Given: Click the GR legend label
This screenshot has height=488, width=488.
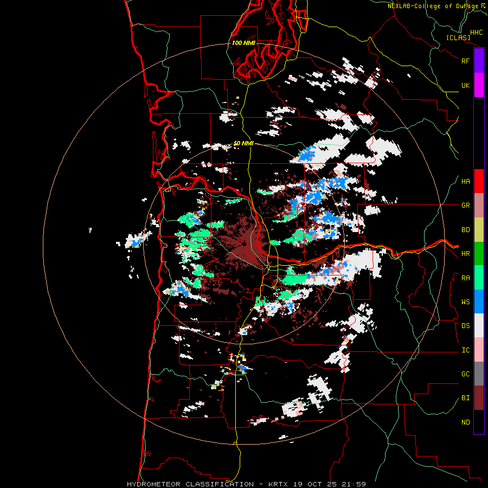Looking at the screenshot, I should (x=465, y=206).
